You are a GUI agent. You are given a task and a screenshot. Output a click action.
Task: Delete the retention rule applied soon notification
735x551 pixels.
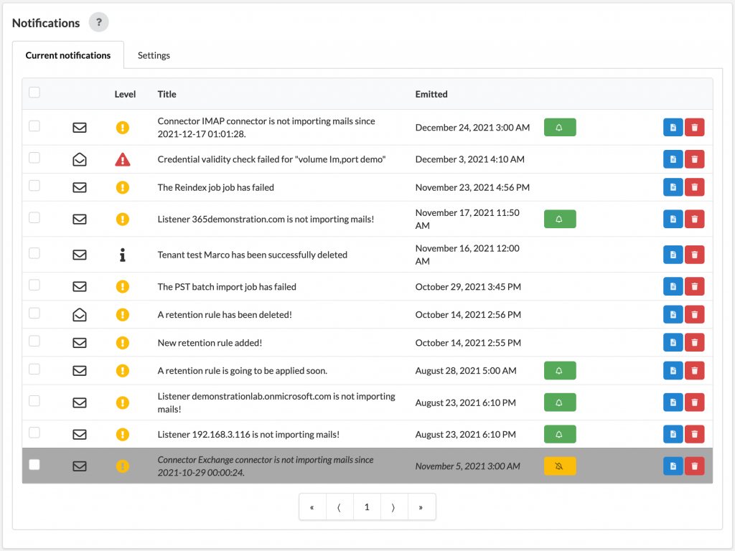(x=694, y=371)
